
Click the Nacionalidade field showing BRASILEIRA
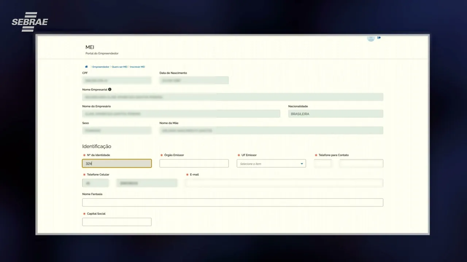point(336,114)
